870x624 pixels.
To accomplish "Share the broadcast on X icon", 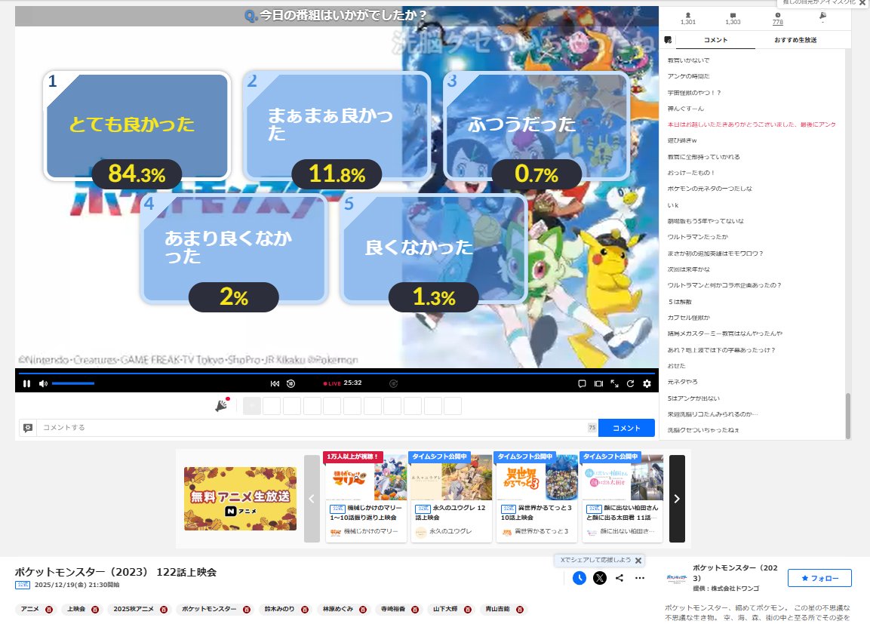I will tap(600, 578).
